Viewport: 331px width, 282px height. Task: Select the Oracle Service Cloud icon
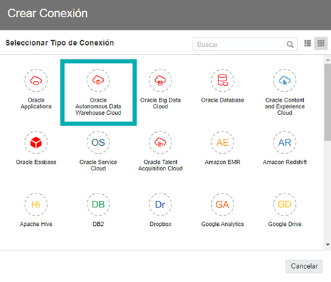click(98, 143)
